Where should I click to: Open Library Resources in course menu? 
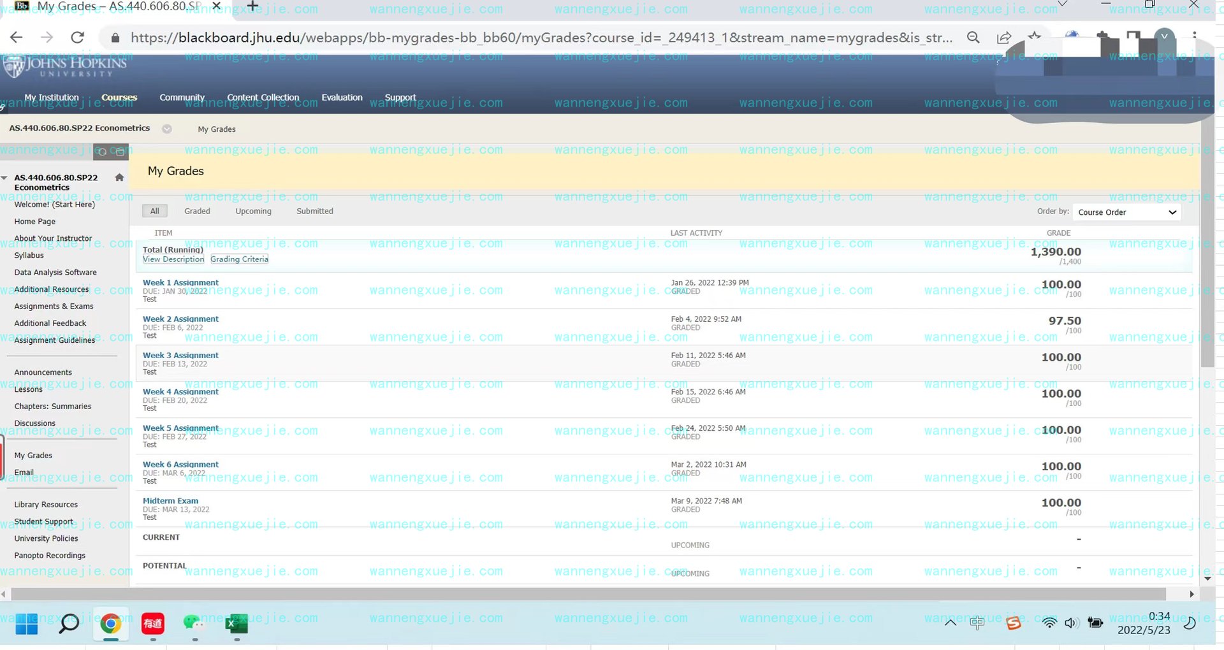point(46,505)
